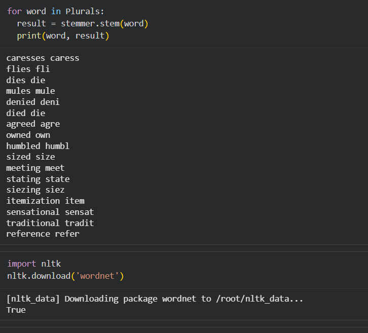Select output line 'dies die'

coord(25,80)
